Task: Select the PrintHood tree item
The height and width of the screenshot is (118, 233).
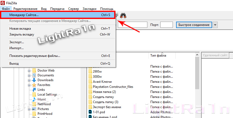Action: pyautogui.click(x=45, y=114)
